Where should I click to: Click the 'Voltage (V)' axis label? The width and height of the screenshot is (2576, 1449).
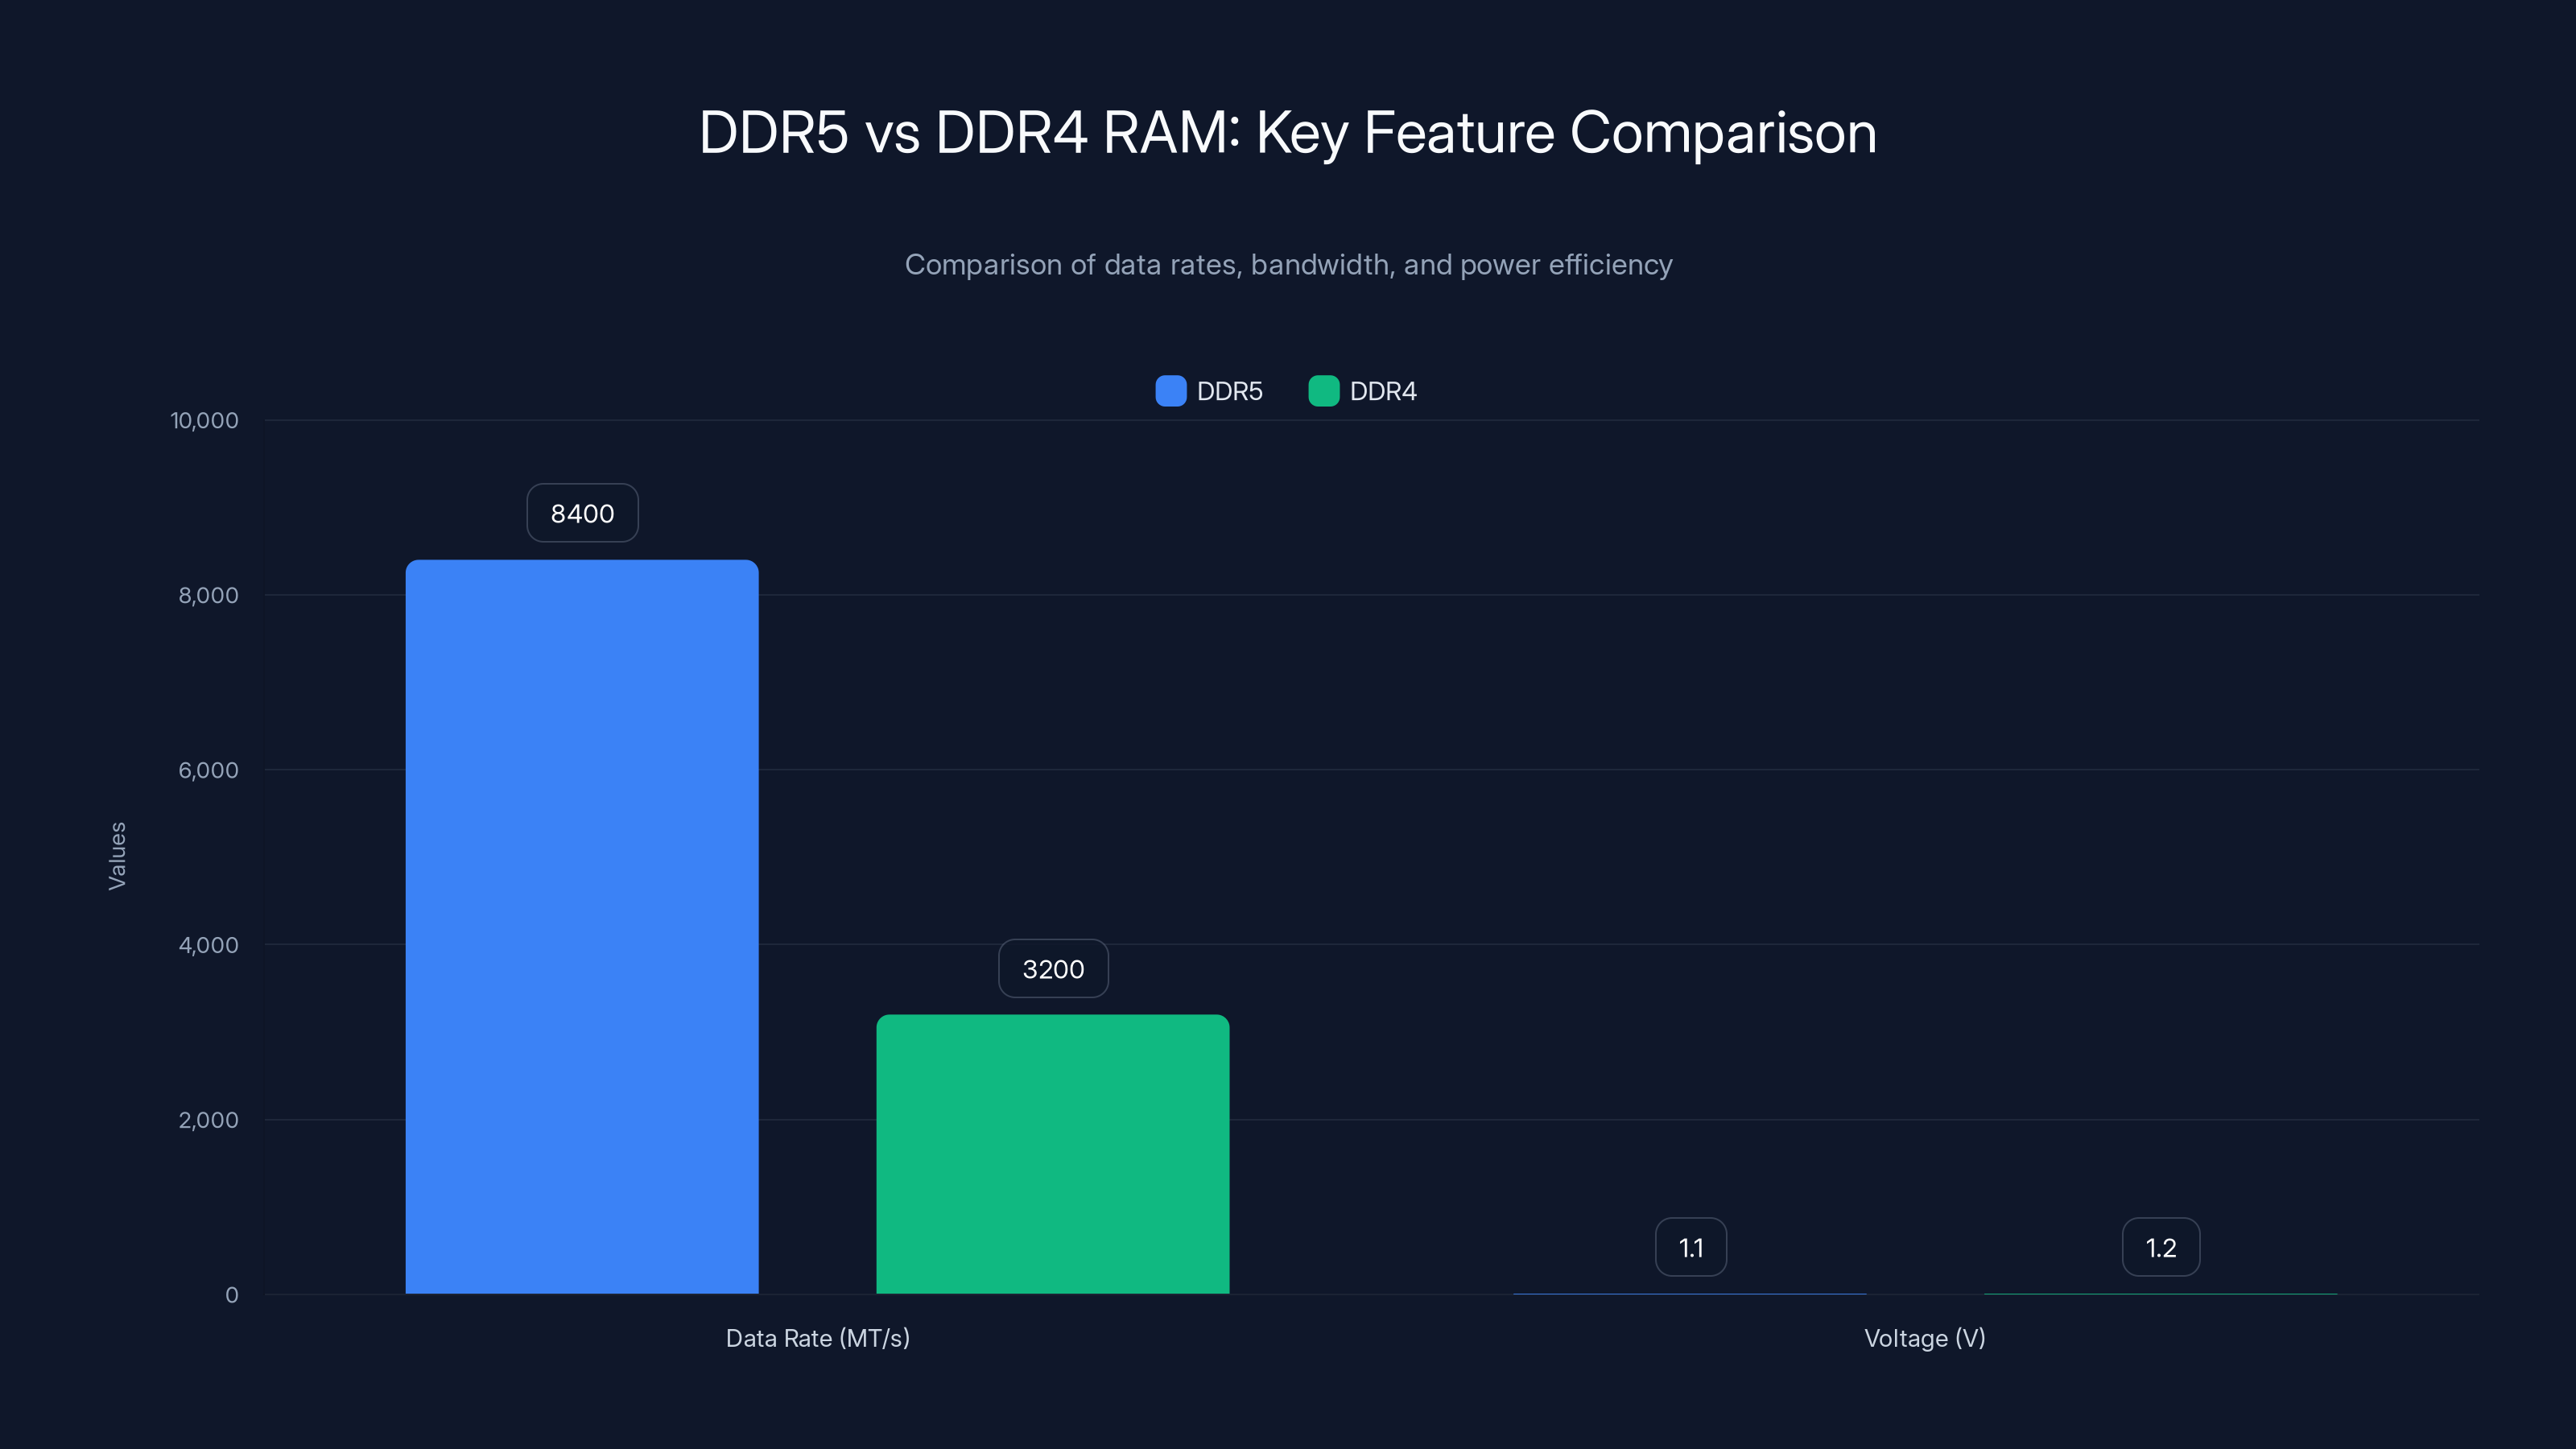1924,1338
